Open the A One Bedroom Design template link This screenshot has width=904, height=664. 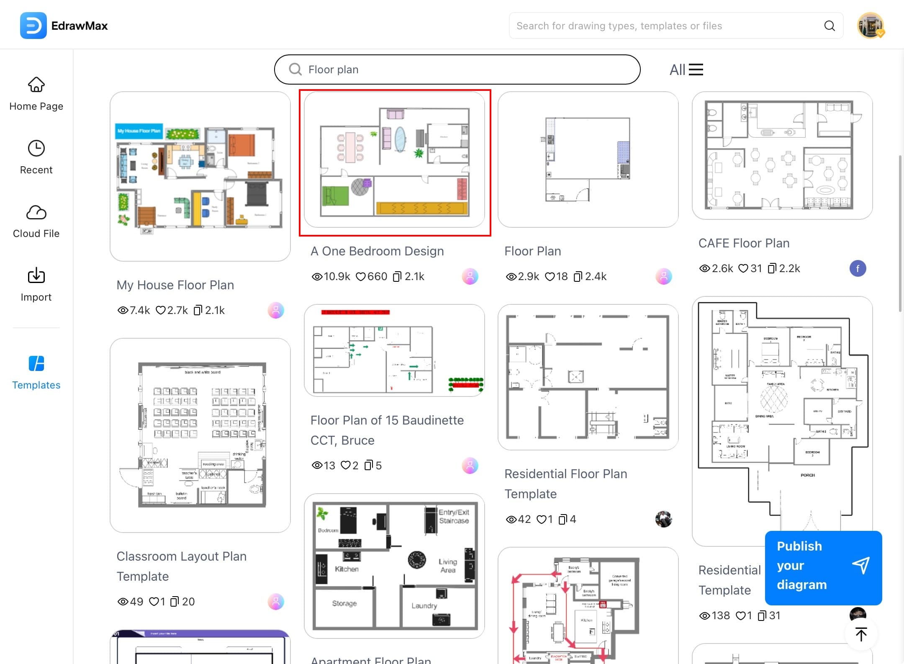coord(377,251)
